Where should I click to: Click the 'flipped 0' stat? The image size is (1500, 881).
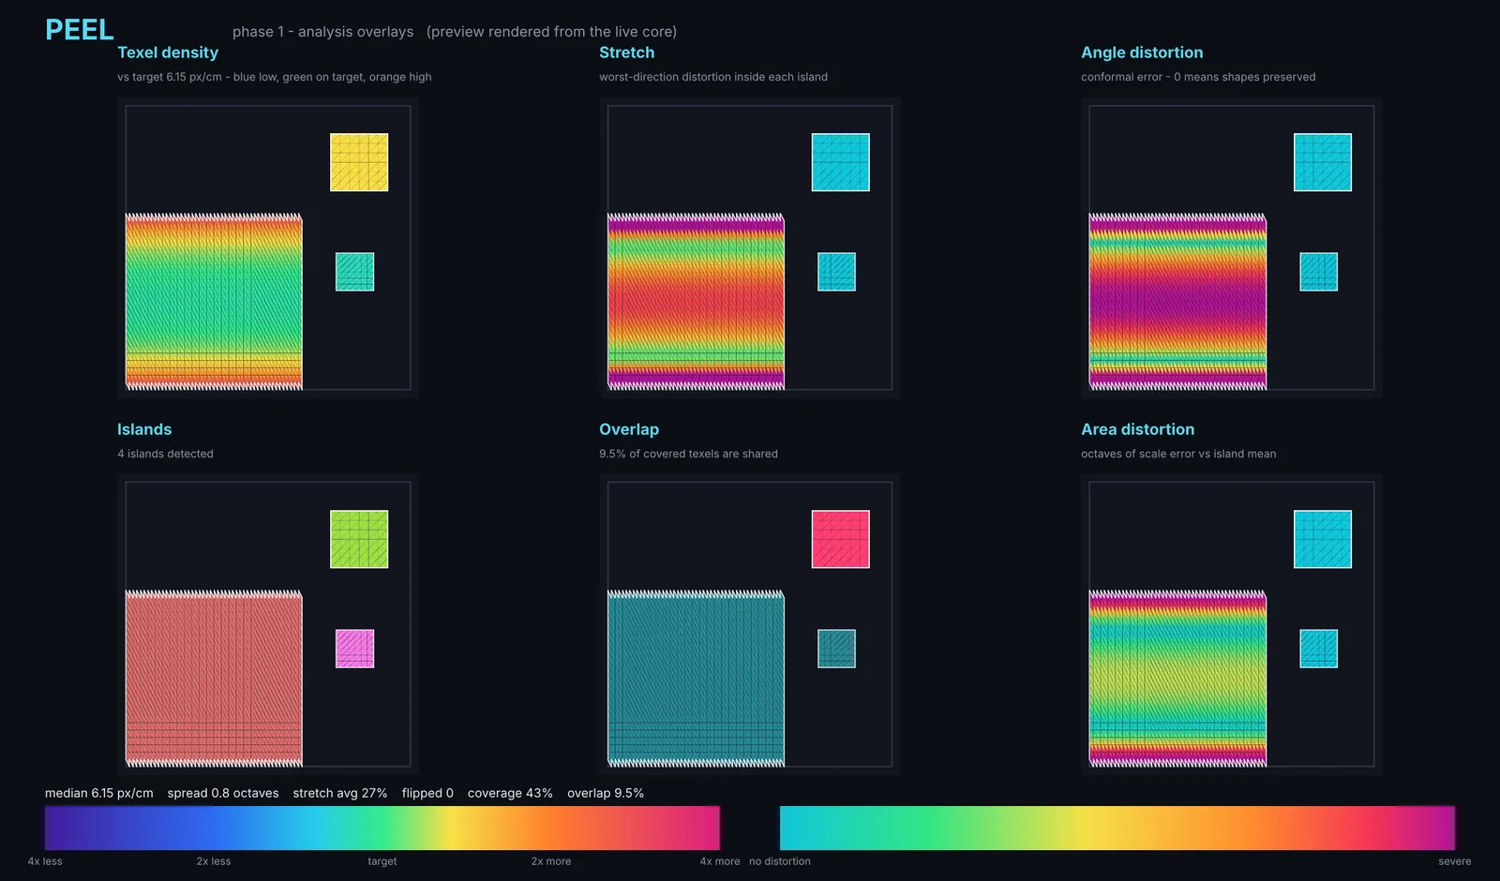[427, 793]
